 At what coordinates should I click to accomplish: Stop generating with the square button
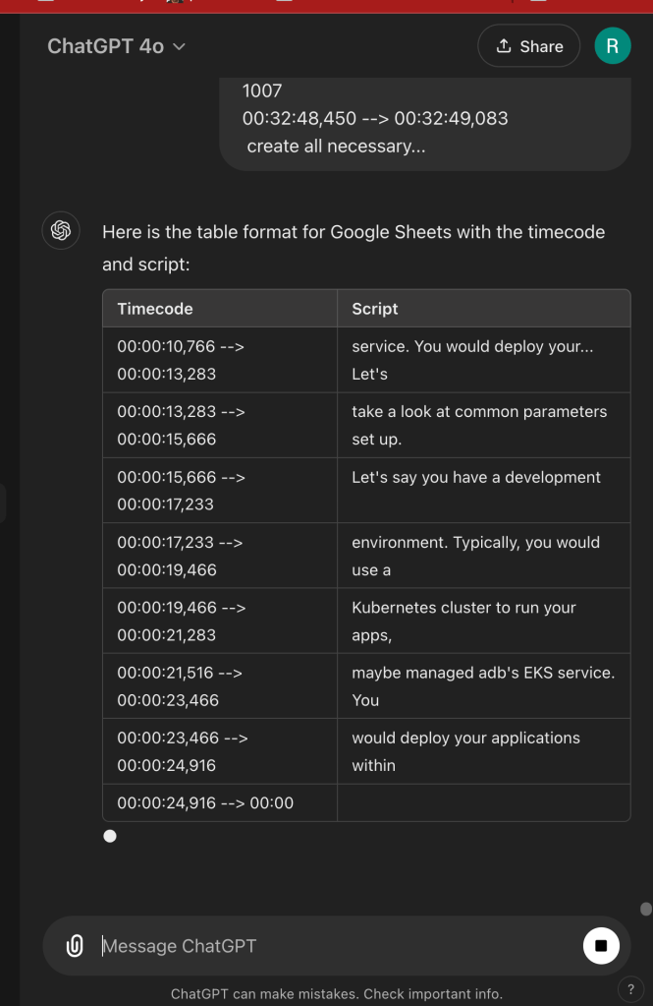pos(600,946)
